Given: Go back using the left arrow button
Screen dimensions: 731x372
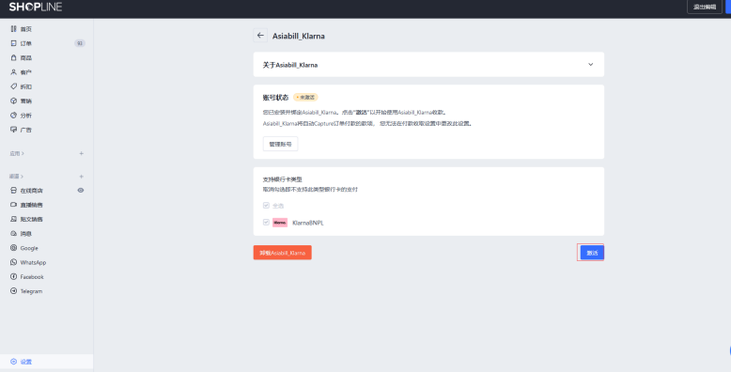Looking at the screenshot, I should coord(260,36).
